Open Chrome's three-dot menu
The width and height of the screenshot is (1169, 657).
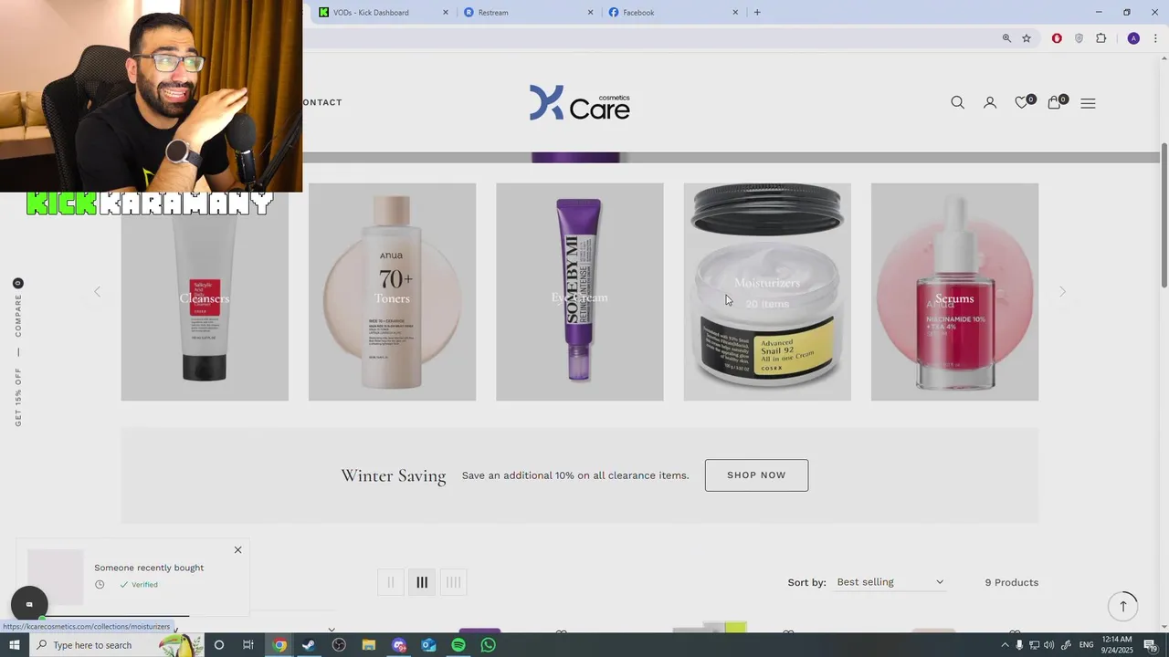click(x=1155, y=38)
